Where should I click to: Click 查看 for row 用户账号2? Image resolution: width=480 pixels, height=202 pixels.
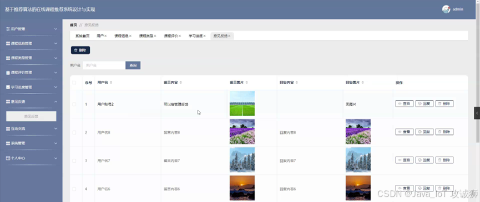[x=405, y=103]
